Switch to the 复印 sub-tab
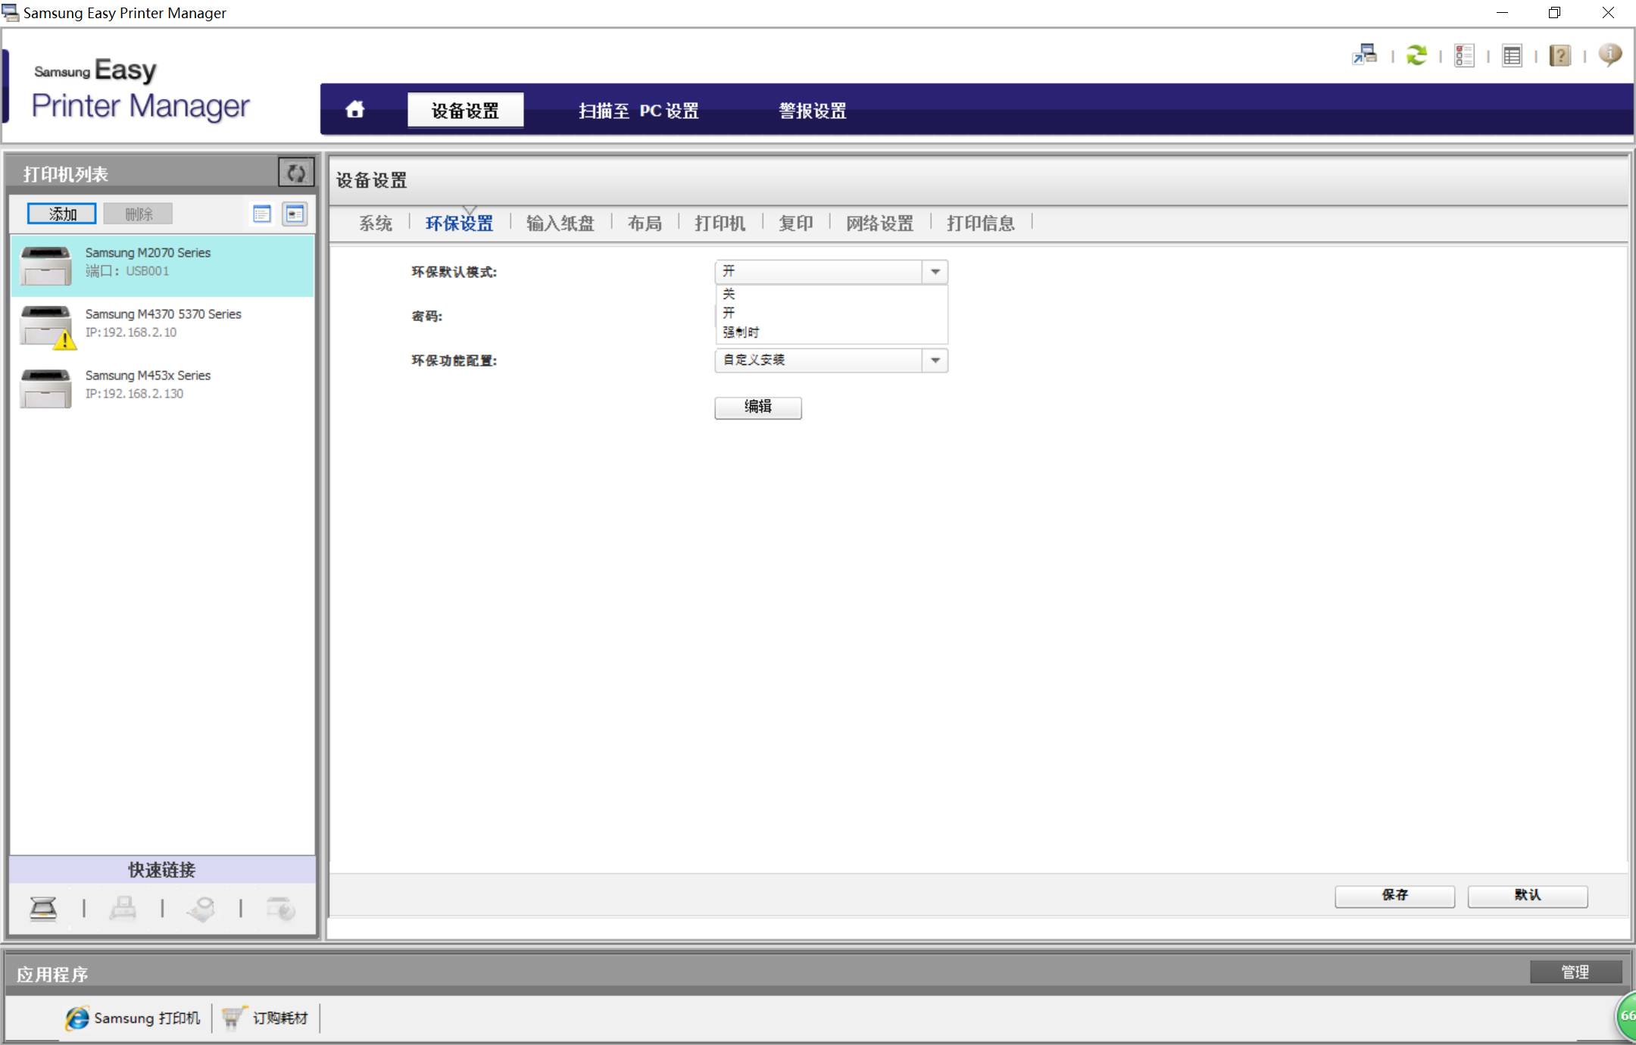This screenshot has width=1636, height=1045. coord(796,223)
